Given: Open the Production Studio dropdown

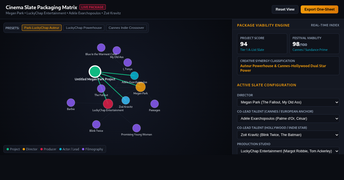Looking at the screenshot, I should pos(288,151).
